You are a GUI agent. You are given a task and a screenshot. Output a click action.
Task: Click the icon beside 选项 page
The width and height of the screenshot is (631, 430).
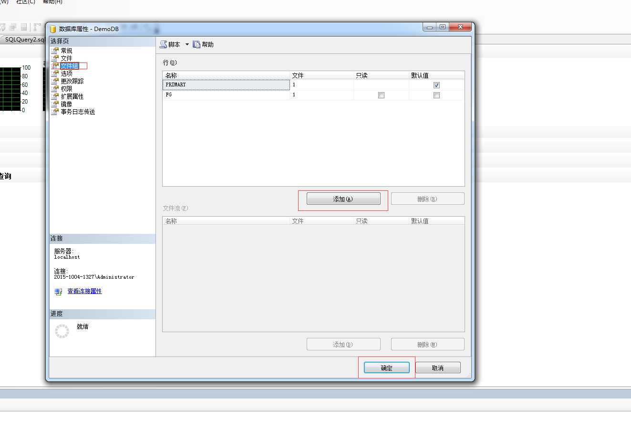pos(55,73)
